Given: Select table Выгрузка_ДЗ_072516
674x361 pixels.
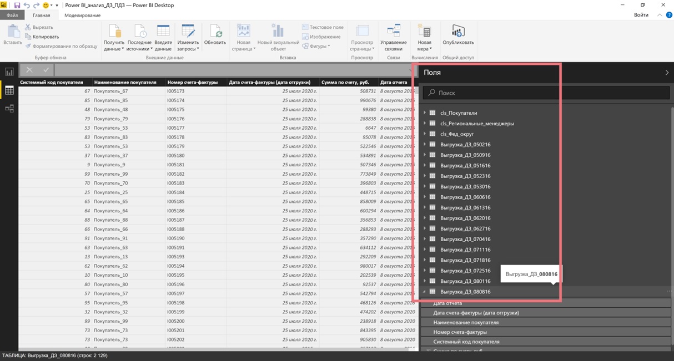Looking at the screenshot, I should (465, 271).
